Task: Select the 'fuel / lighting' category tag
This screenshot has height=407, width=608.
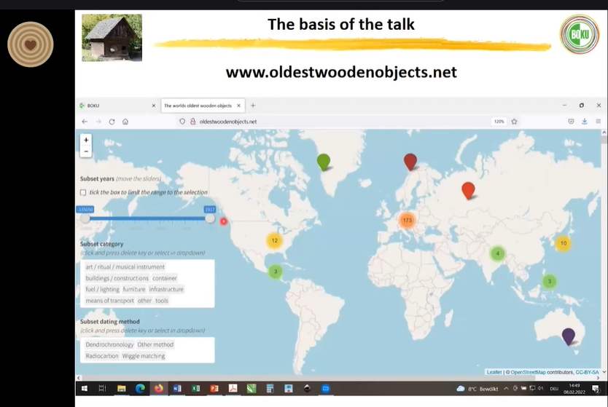Action: [x=102, y=289]
